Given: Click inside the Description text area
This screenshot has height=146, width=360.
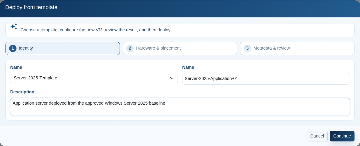Looking at the screenshot, I should coord(180,107).
